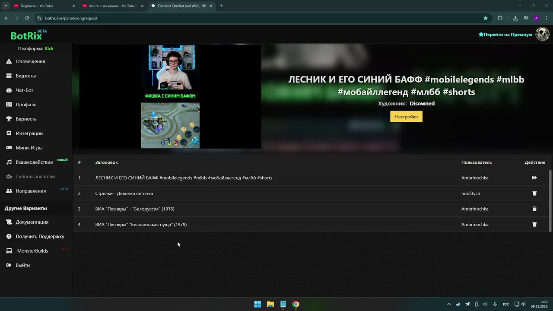Screen dimensions: 553x311
Task: Open the Chrome profile avatar A
Action: [x=536, y=18]
